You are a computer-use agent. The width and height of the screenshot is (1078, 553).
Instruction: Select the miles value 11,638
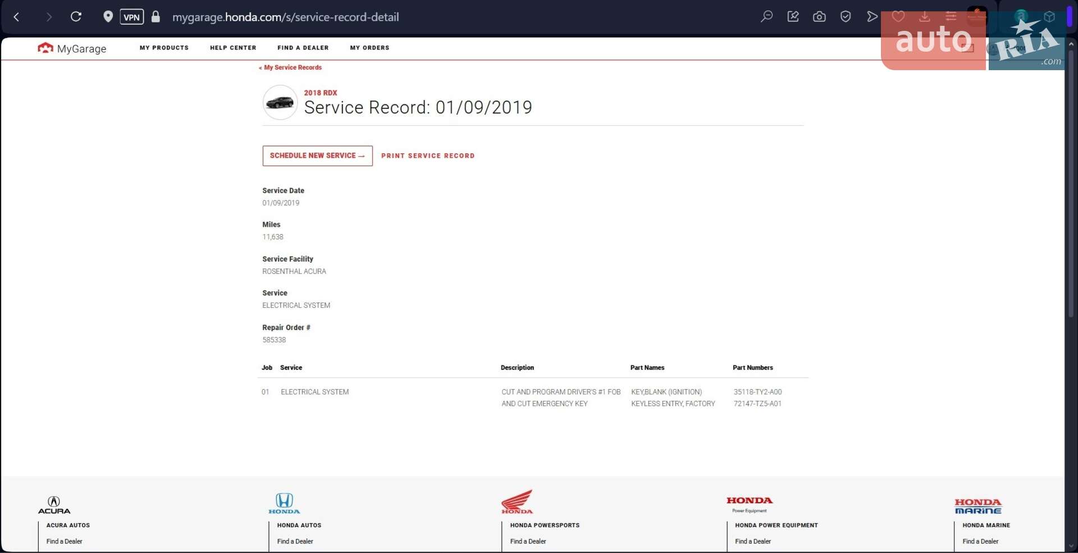click(273, 237)
